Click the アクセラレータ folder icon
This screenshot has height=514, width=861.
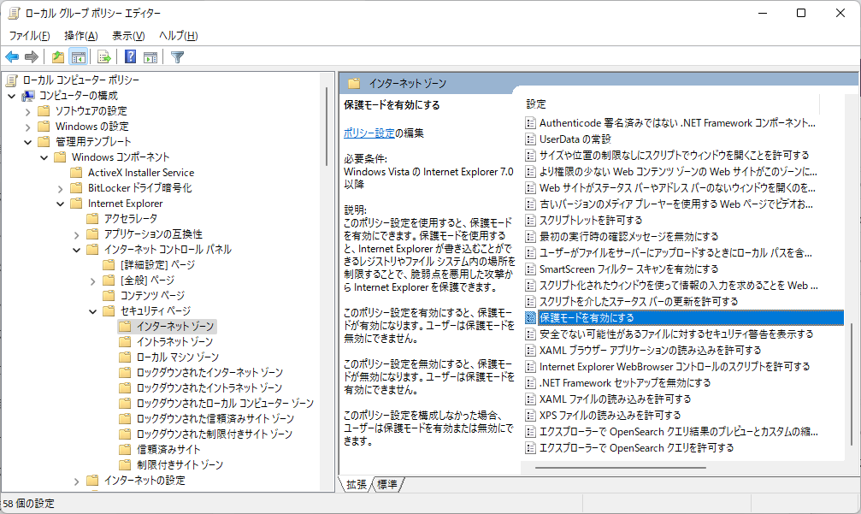92,219
